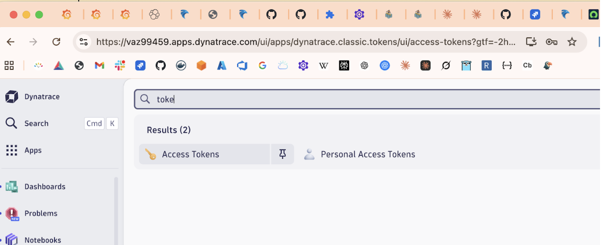Switch to the purple gear tab

pyautogui.click(x=360, y=15)
